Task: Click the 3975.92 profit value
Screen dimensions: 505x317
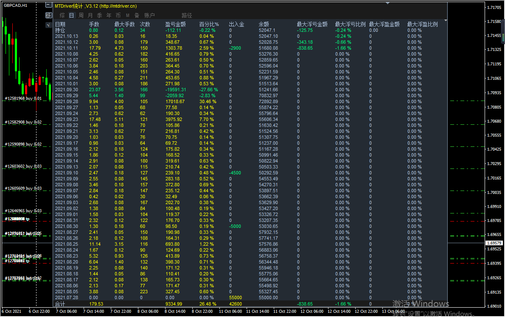Action: tap(174, 119)
